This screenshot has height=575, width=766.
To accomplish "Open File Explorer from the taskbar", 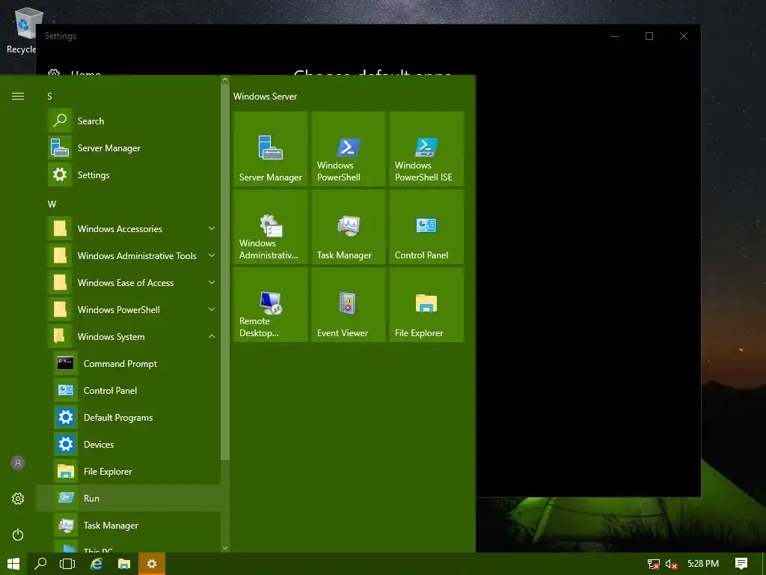I will [x=124, y=564].
